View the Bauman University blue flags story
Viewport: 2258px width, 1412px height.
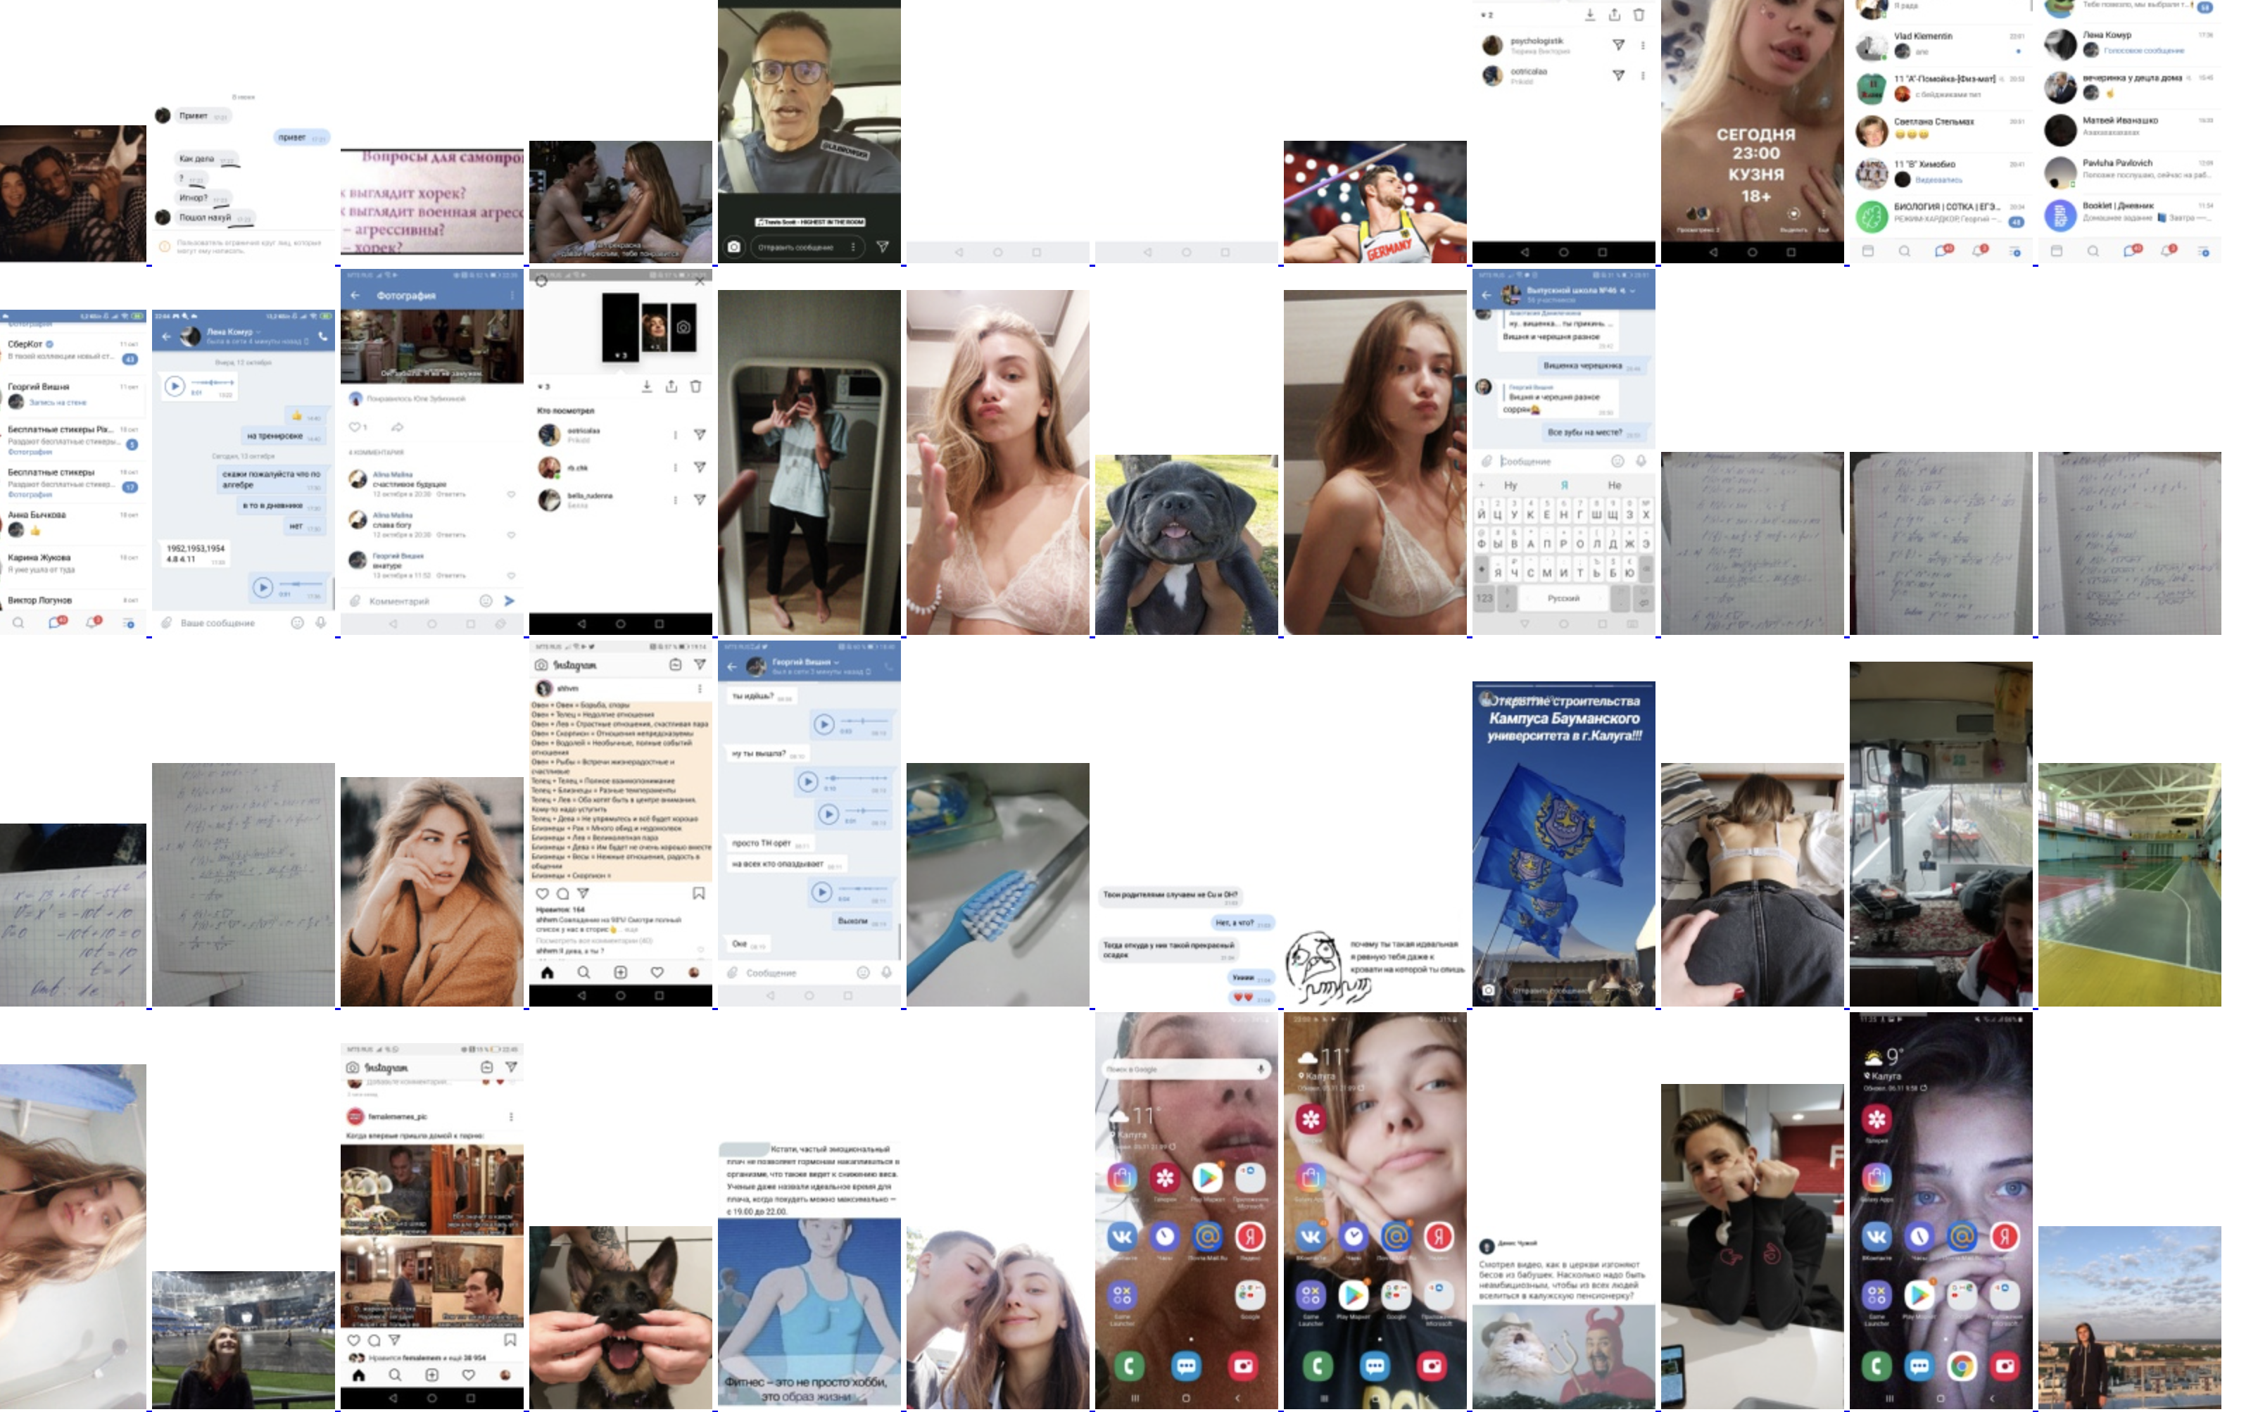click(x=1563, y=843)
